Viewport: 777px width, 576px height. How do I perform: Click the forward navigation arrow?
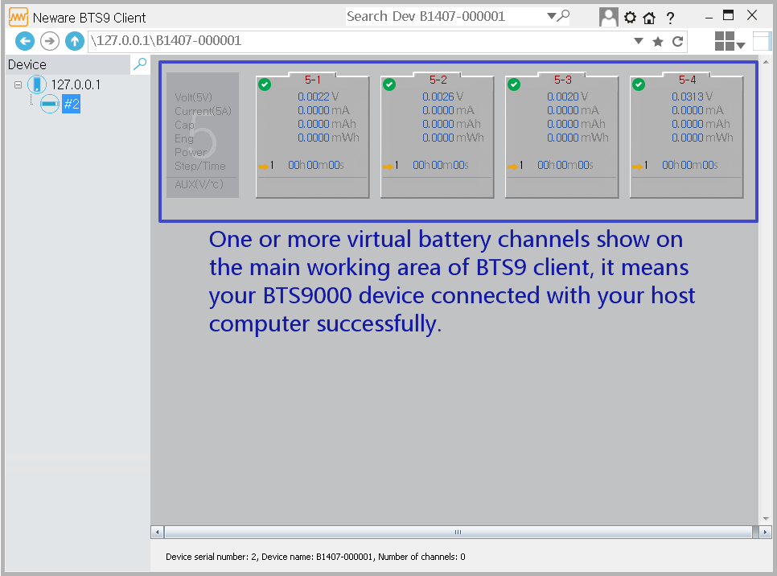pyautogui.click(x=50, y=41)
